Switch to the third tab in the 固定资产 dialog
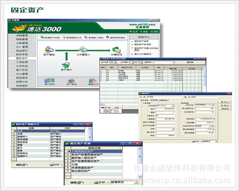 click(164, 100)
